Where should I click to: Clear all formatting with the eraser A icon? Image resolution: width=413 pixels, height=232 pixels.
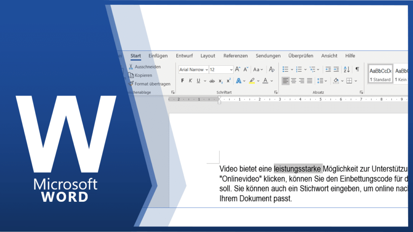[271, 69]
